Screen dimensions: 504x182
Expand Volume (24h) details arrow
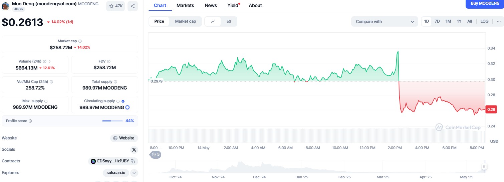tap(50, 62)
